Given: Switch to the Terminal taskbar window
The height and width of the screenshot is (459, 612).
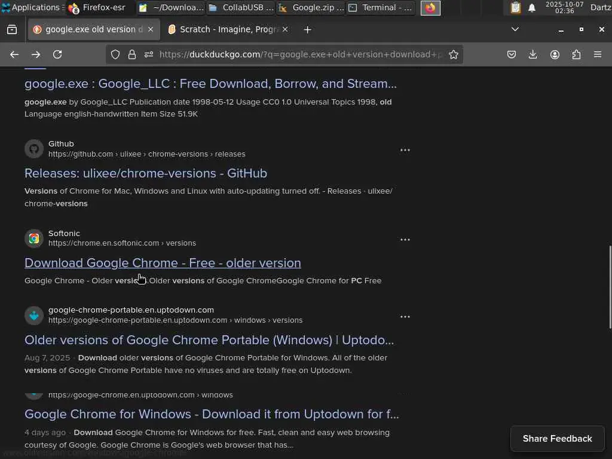Looking at the screenshot, I should [381, 8].
